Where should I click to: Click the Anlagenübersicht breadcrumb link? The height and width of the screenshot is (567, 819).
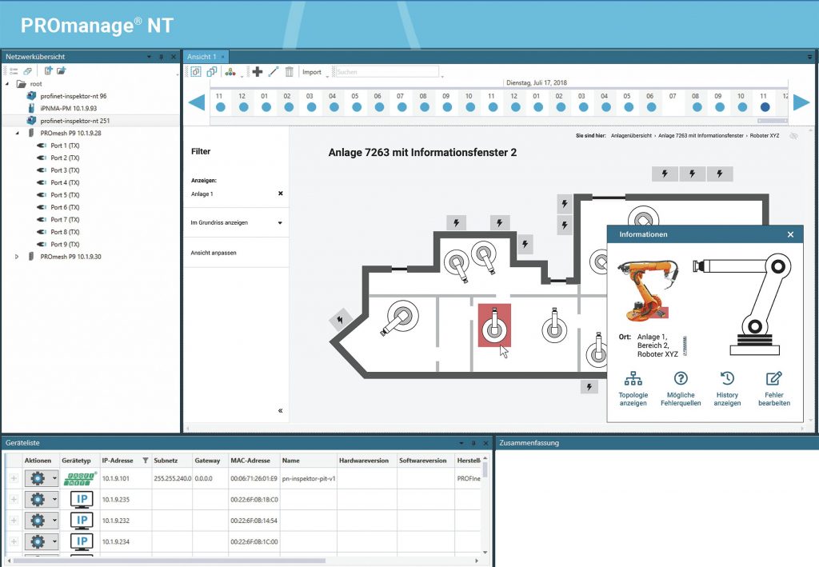point(631,137)
